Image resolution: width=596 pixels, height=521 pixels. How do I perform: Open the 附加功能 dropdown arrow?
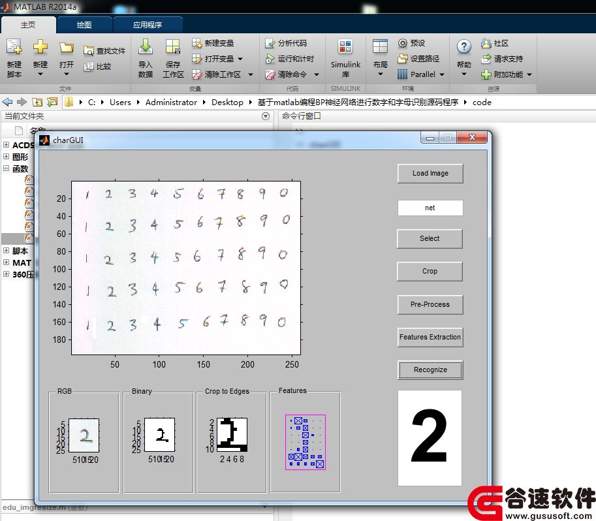coord(529,74)
